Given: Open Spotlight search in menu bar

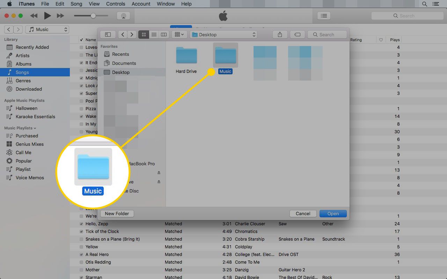Looking at the screenshot, I should (425, 4).
